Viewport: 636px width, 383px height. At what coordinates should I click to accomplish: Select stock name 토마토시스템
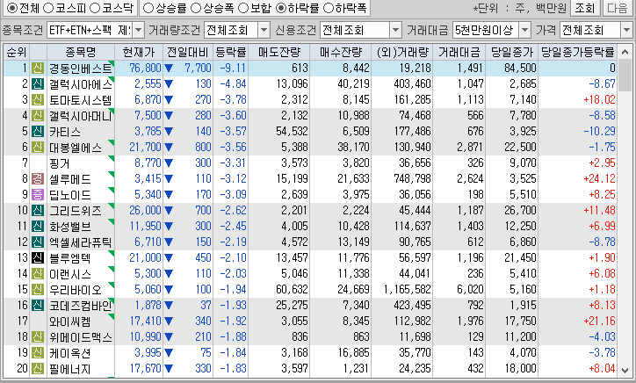tap(80, 100)
